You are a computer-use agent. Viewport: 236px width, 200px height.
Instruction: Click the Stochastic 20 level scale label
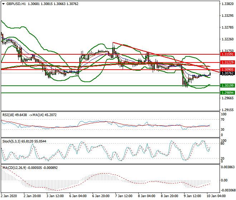tap(223, 158)
